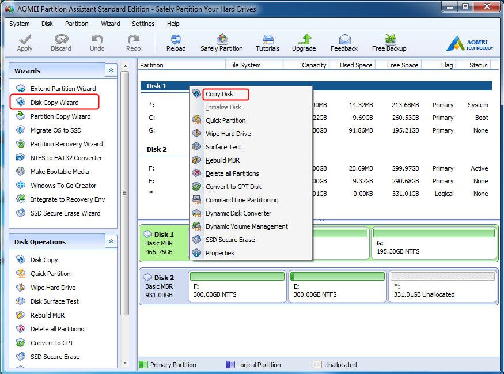
Task: Click SSD Secure Erase in Disk Operations
Action: point(48,356)
